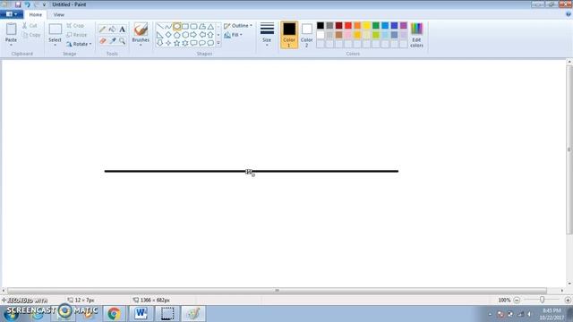Click the vertical scrollbar
Viewport: 573px width, 322px height.
[x=569, y=149]
